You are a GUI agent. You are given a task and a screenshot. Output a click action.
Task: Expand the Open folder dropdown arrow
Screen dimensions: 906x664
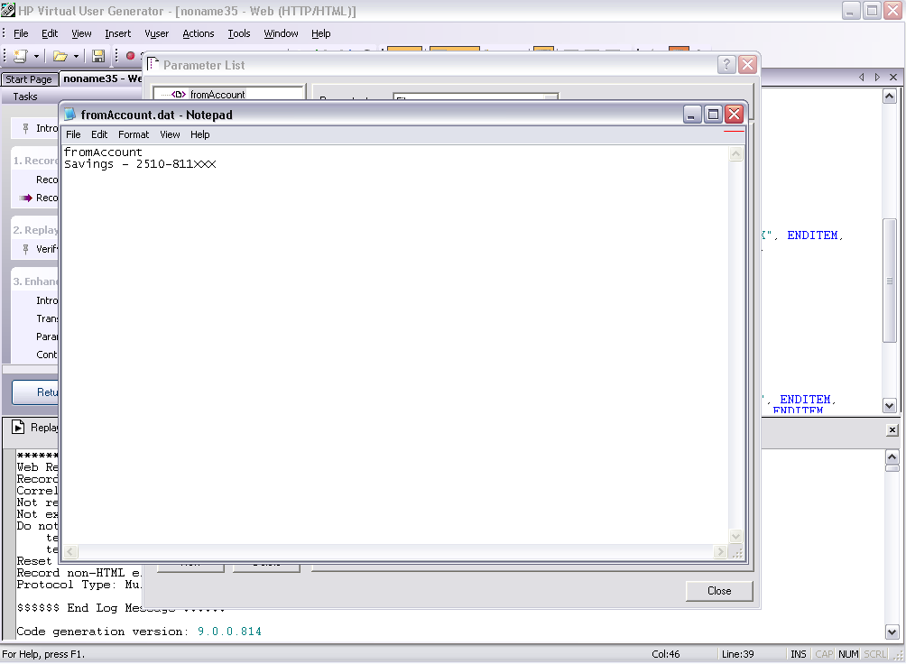click(77, 56)
